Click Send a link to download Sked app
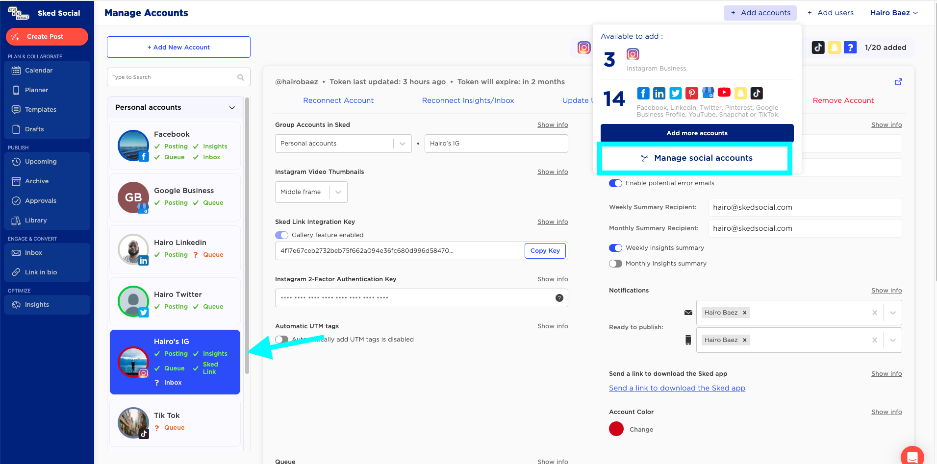This screenshot has height=464, width=937. (677, 388)
